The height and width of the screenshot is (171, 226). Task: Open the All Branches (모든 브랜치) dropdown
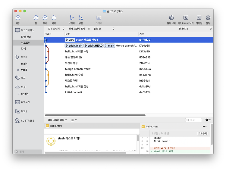[x=56, y=29]
